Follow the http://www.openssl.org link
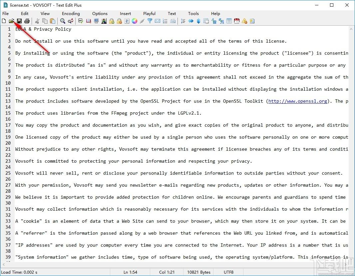The height and width of the screenshot is (276, 355). click(297, 101)
